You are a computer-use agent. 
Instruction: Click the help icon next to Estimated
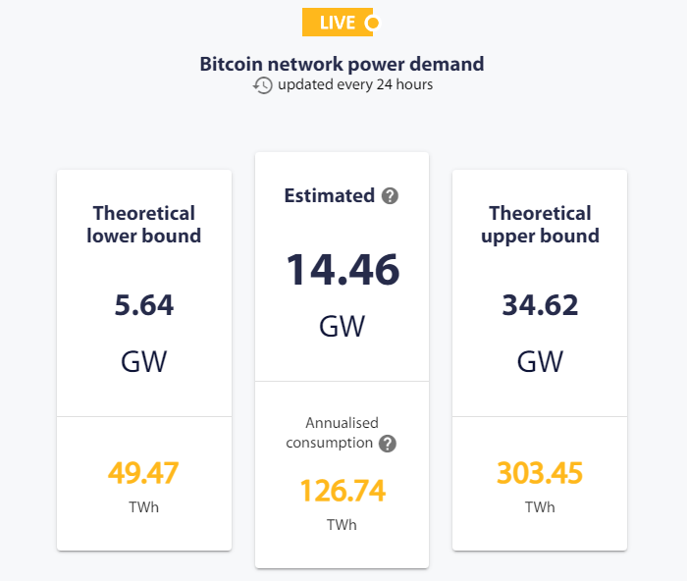click(390, 196)
